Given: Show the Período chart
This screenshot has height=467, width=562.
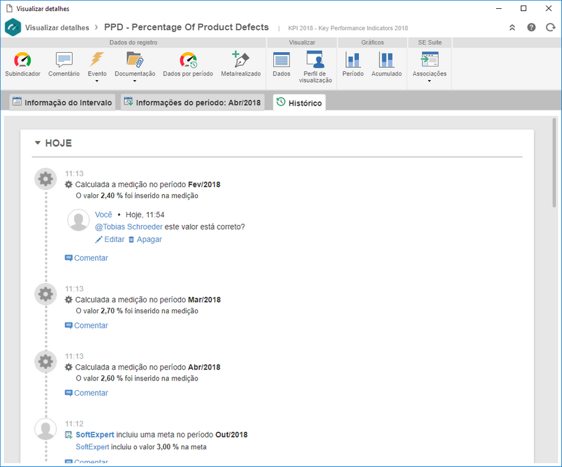Looking at the screenshot, I should pyautogui.click(x=353, y=64).
